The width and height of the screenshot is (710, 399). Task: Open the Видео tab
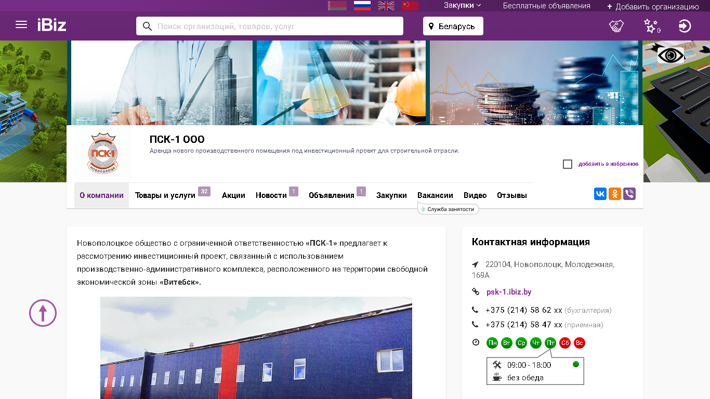[475, 195]
